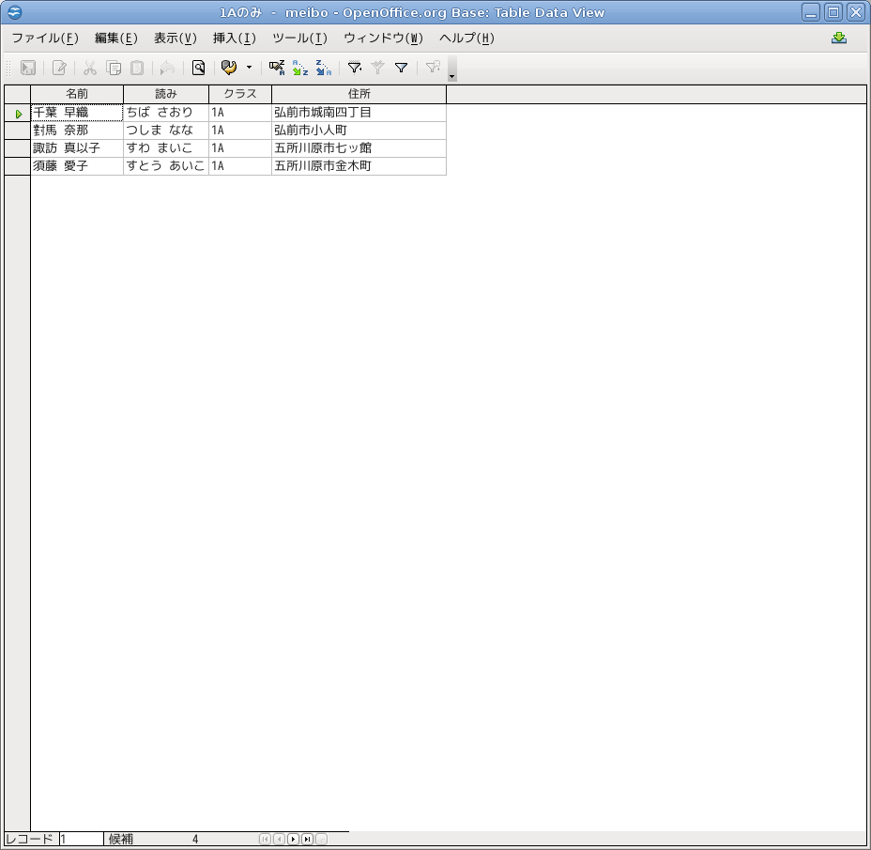Click the cell 千葉 早織
871x850 pixels.
(77, 113)
